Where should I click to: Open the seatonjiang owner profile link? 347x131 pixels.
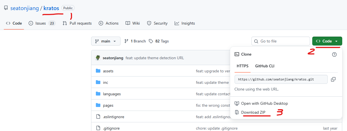24,8
